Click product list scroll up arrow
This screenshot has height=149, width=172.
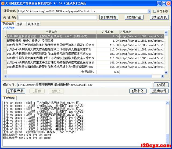point(166,32)
